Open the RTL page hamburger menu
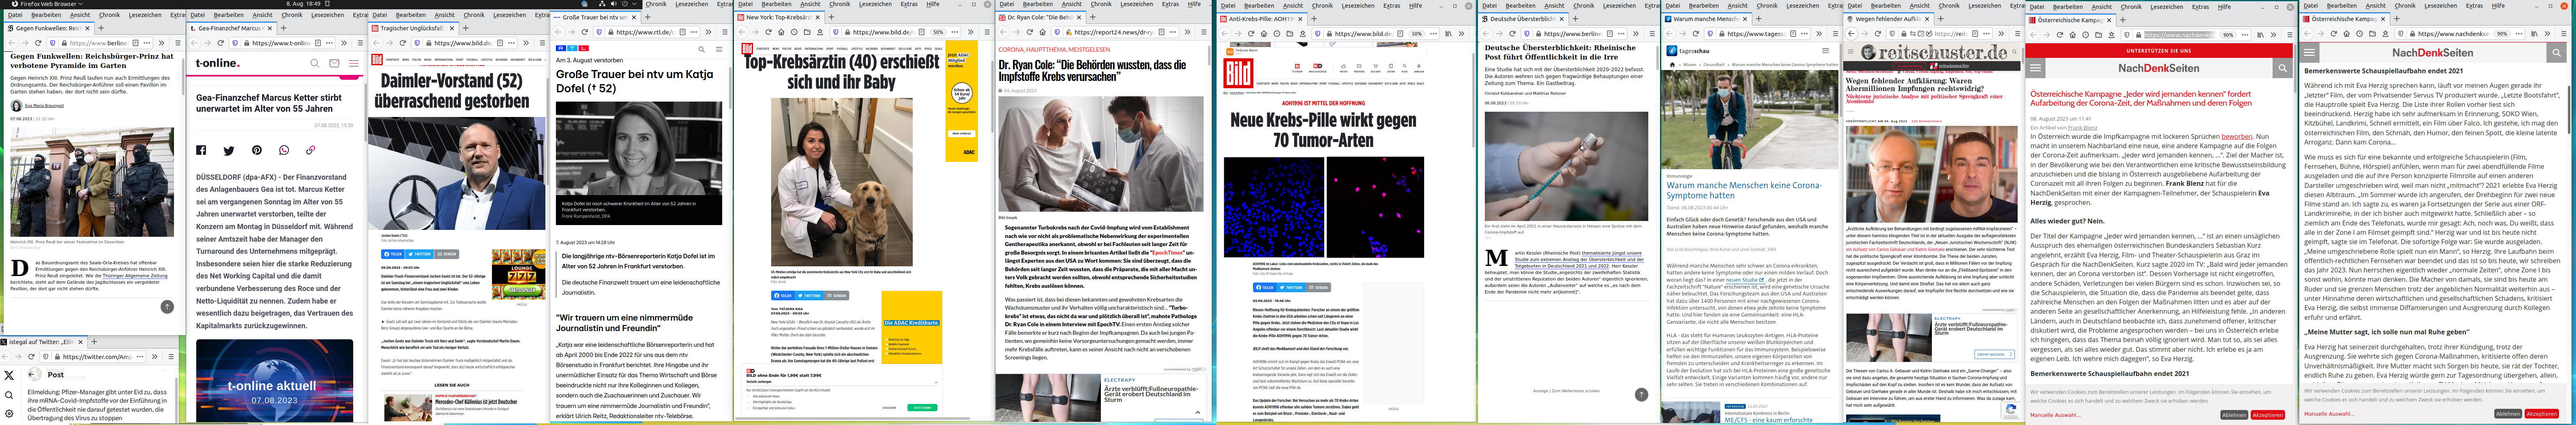The width and height of the screenshot is (2576, 425). [719, 49]
